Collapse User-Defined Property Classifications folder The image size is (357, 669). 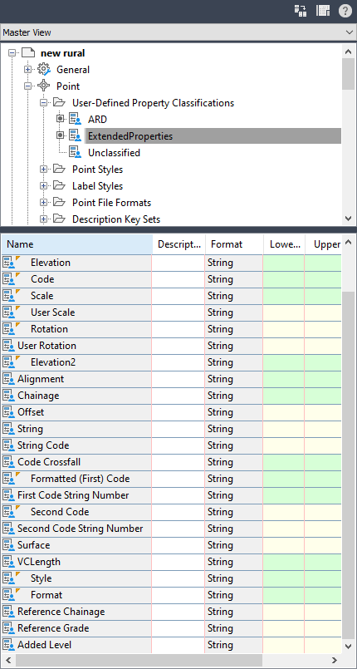(x=43, y=103)
